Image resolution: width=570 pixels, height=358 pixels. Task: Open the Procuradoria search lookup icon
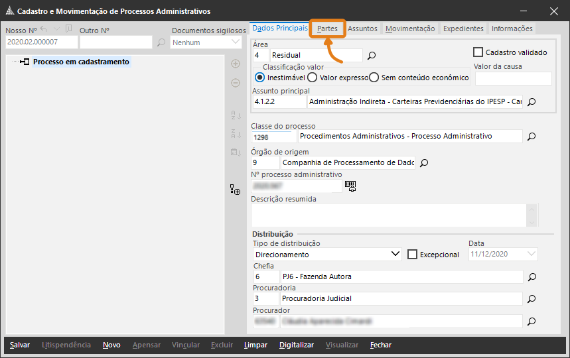[x=531, y=299]
